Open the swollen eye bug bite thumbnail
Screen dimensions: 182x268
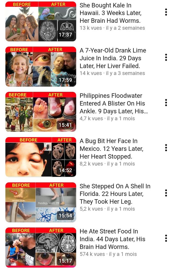tap(41, 157)
